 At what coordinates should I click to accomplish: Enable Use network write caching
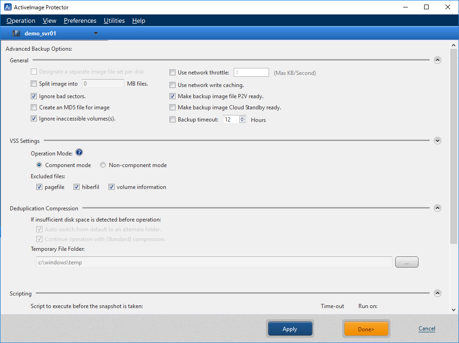pos(172,85)
